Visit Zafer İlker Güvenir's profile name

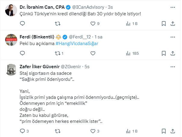pyautogui.click(x=39, y=66)
